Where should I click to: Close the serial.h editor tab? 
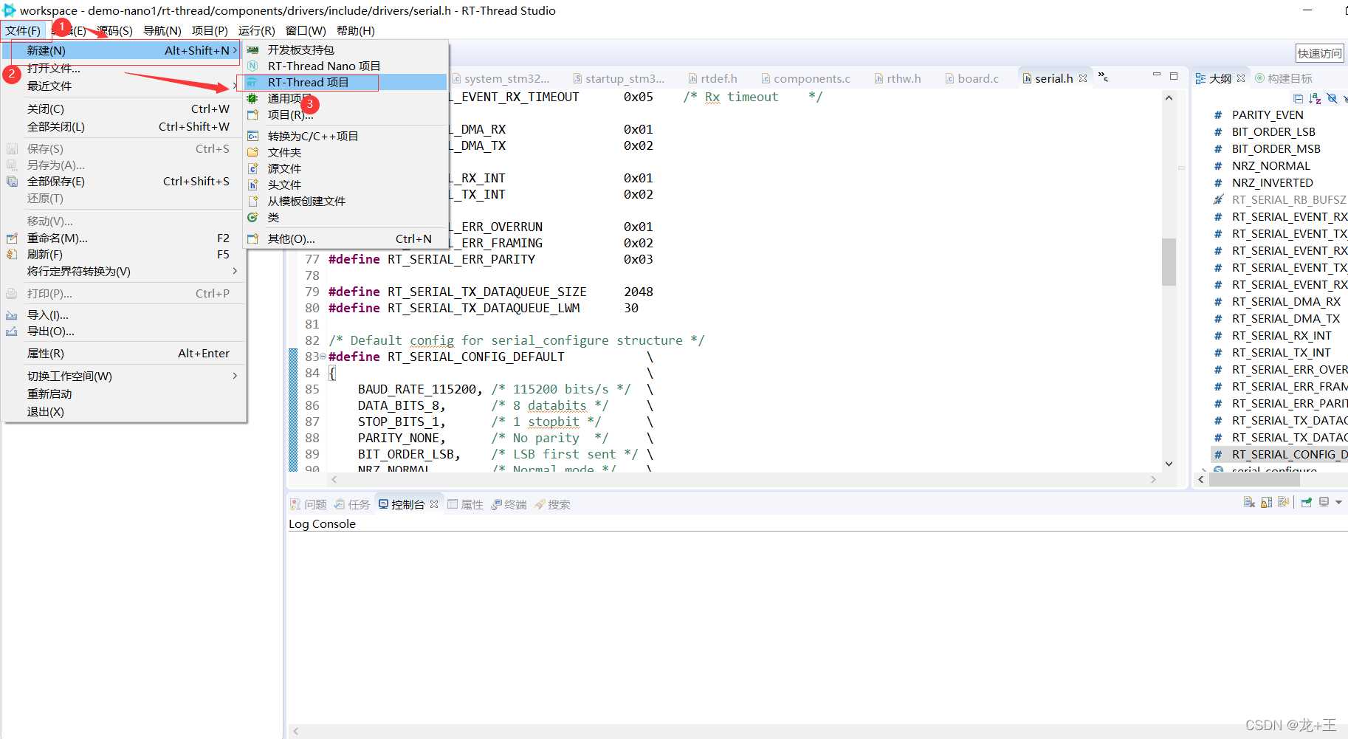coord(1083,78)
